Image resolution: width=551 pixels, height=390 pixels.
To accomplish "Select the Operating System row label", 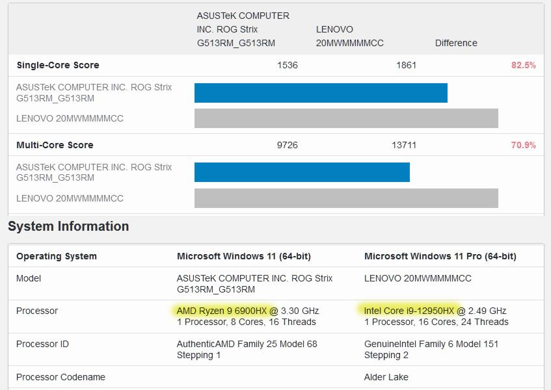I will coord(56,256).
